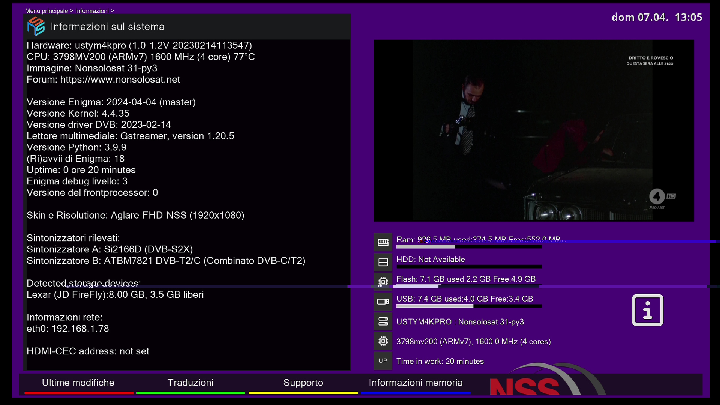Click Menu principale in the breadcrumb
Viewport: 720px width, 405px height.
point(46,11)
